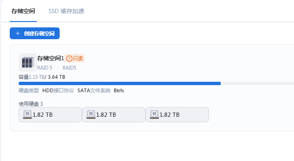Viewport: 294px width, 161px height.
Task: Click the first hard disk icon
Action: [27, 115]
